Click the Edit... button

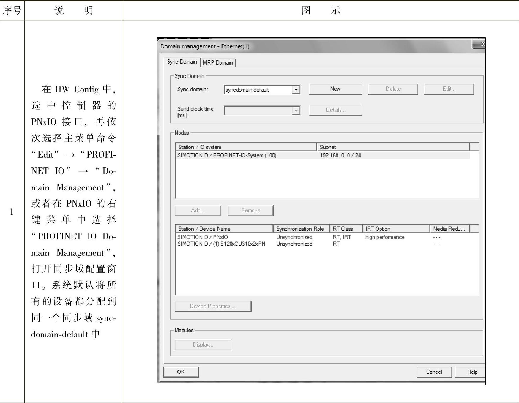click(x=449, y=89)
